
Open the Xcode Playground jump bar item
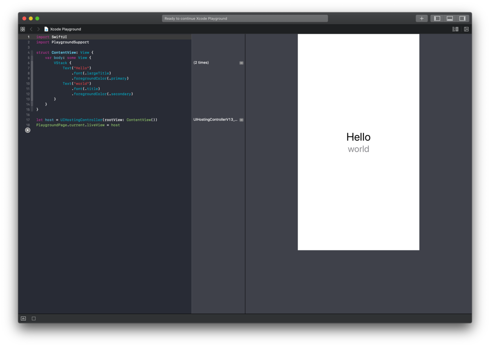click(65, 29)
